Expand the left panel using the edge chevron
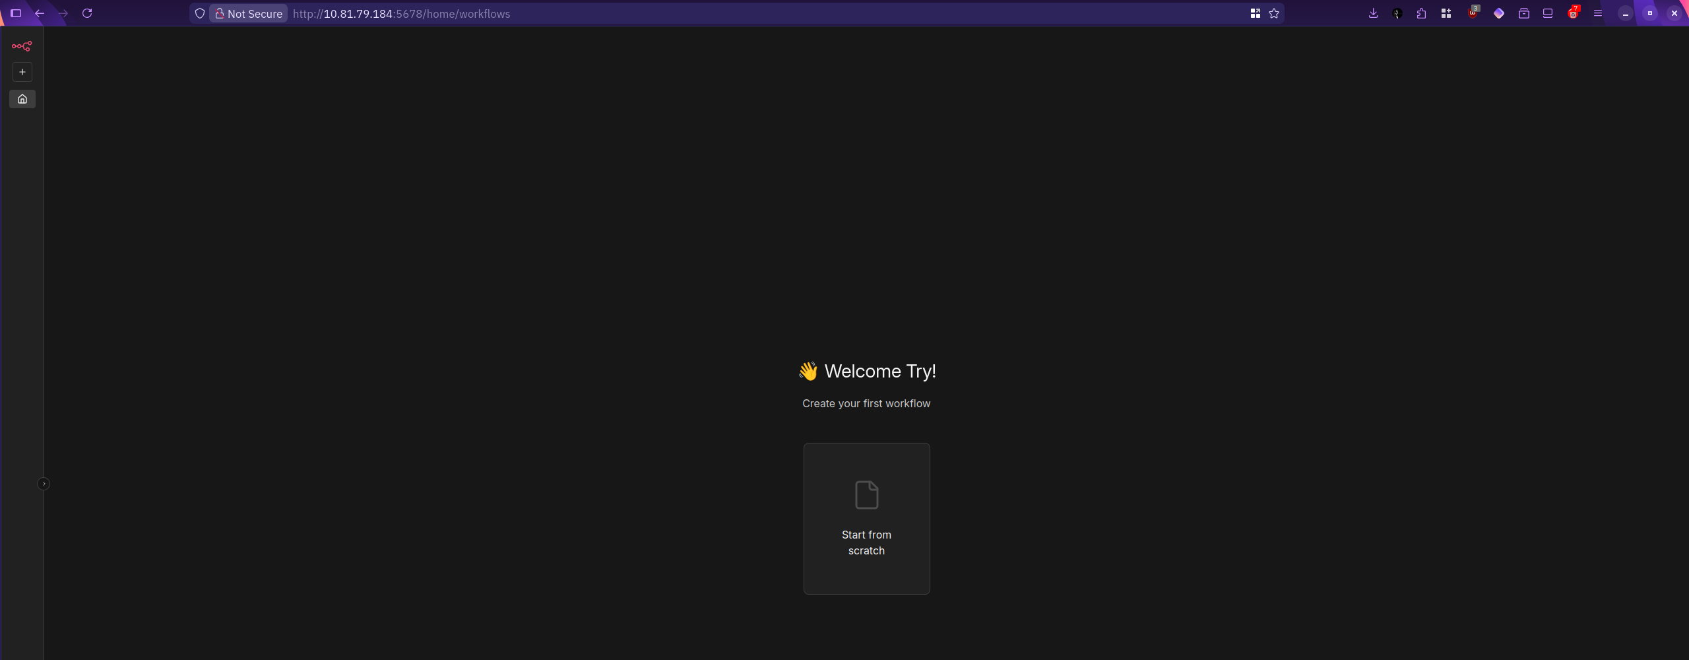The height and width of the screenshot is (660, 1689). pos(44,483)
